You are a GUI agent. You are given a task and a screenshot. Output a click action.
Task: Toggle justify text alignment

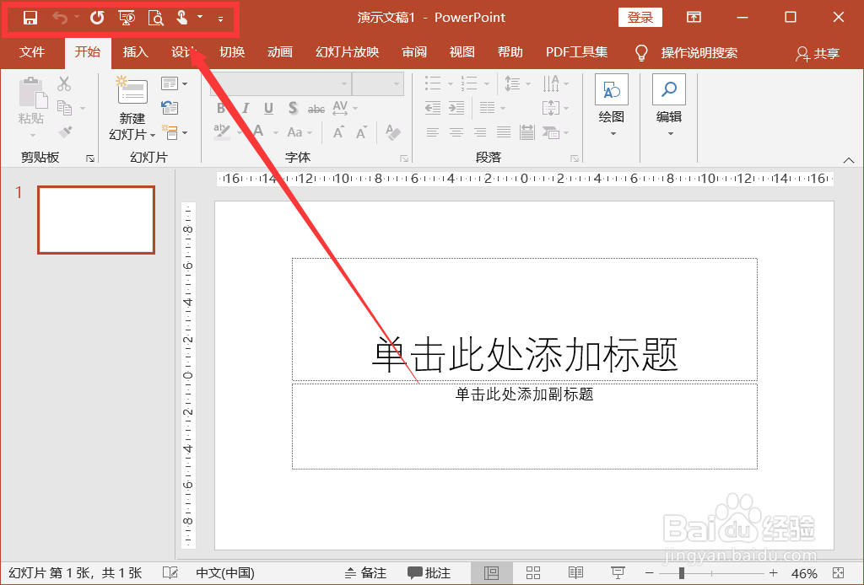point(504,132)
